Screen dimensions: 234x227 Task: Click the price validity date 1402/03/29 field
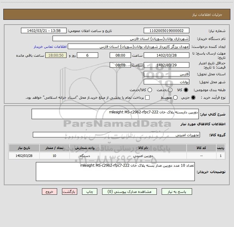[x=167, y=65]
